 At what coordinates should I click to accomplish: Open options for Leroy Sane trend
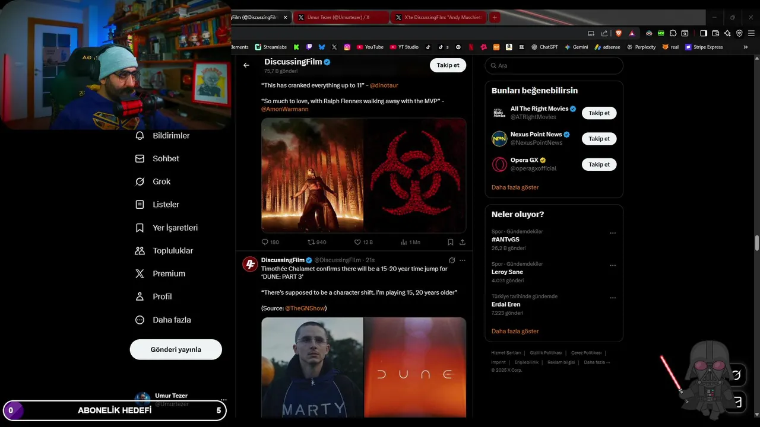[613, 266]
